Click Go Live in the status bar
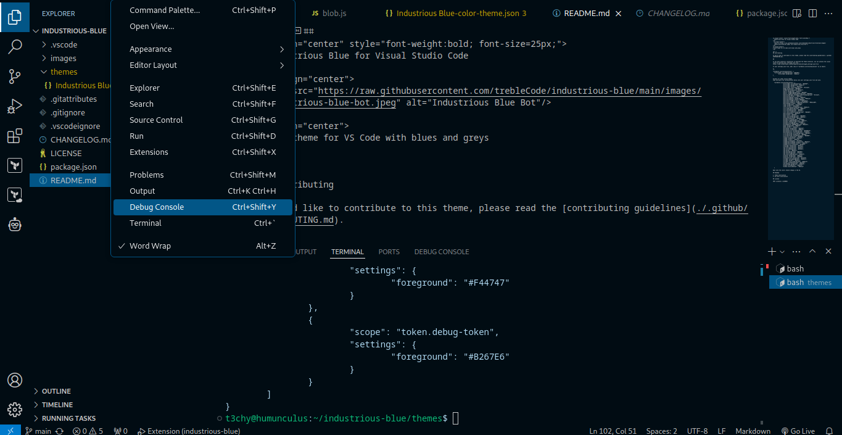The width and height of the screenshot is (842, 435). click(798, 431)
